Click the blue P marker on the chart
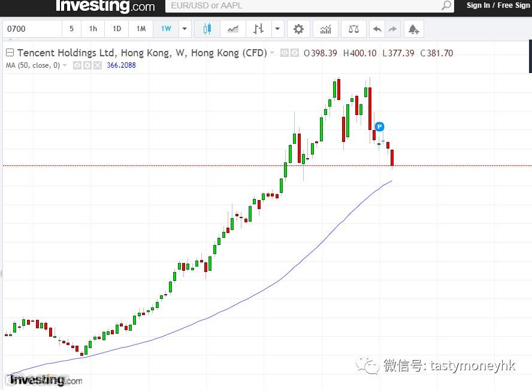The width and height of the screenshot is (532, 390). coord(379,126)
